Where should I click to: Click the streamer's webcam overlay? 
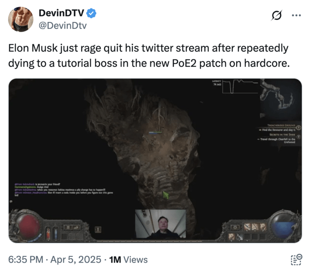(x=160, y=224)
